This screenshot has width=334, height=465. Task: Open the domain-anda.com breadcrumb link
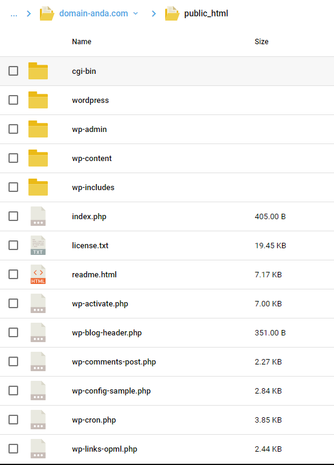[x=94, y=13]
